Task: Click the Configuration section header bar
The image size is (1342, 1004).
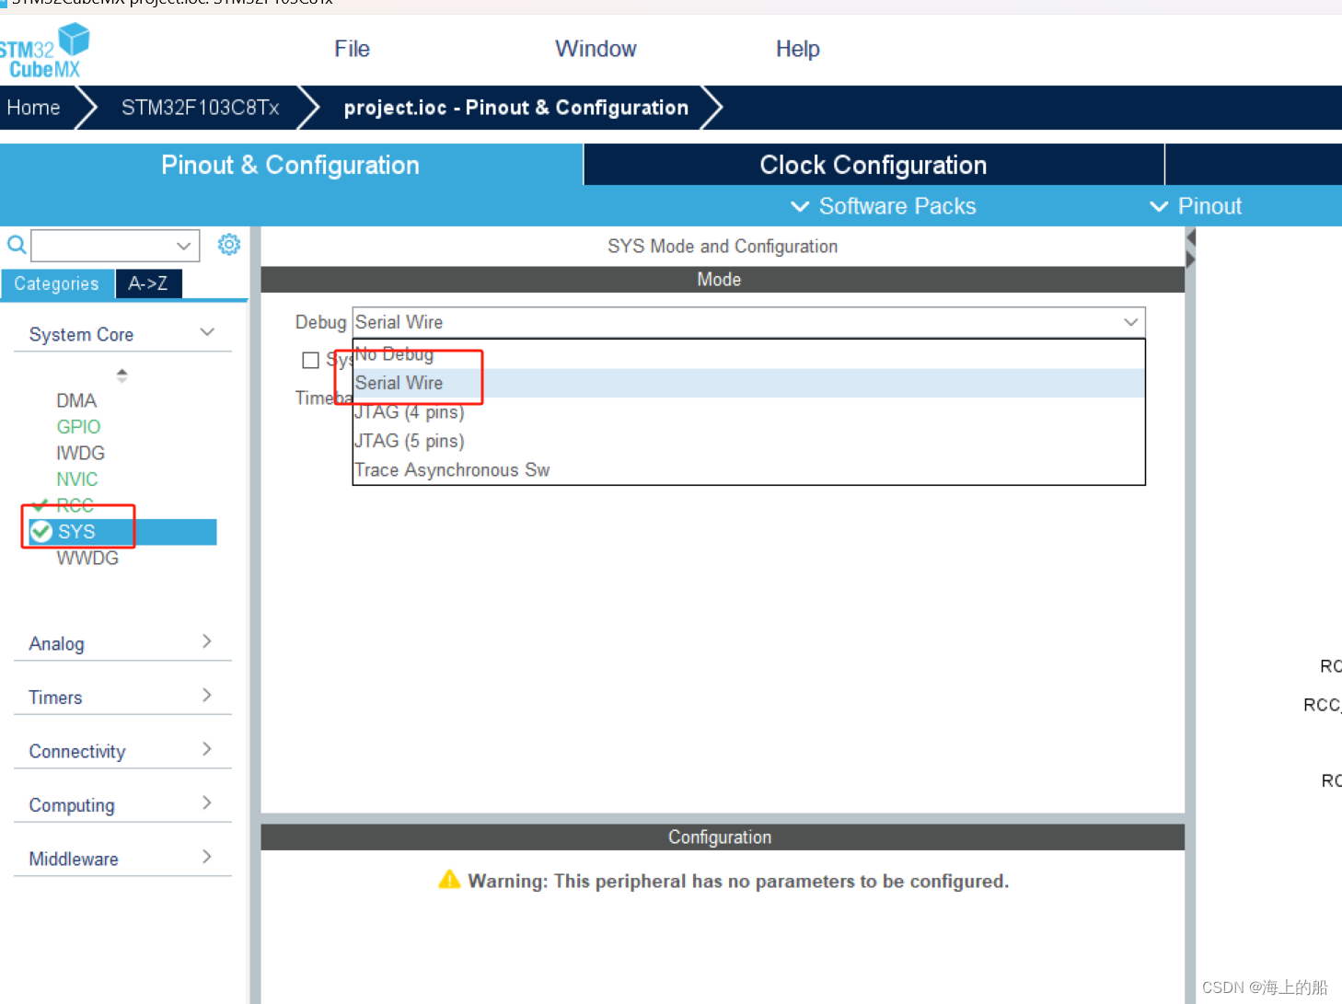Action: tap(723, 837)
